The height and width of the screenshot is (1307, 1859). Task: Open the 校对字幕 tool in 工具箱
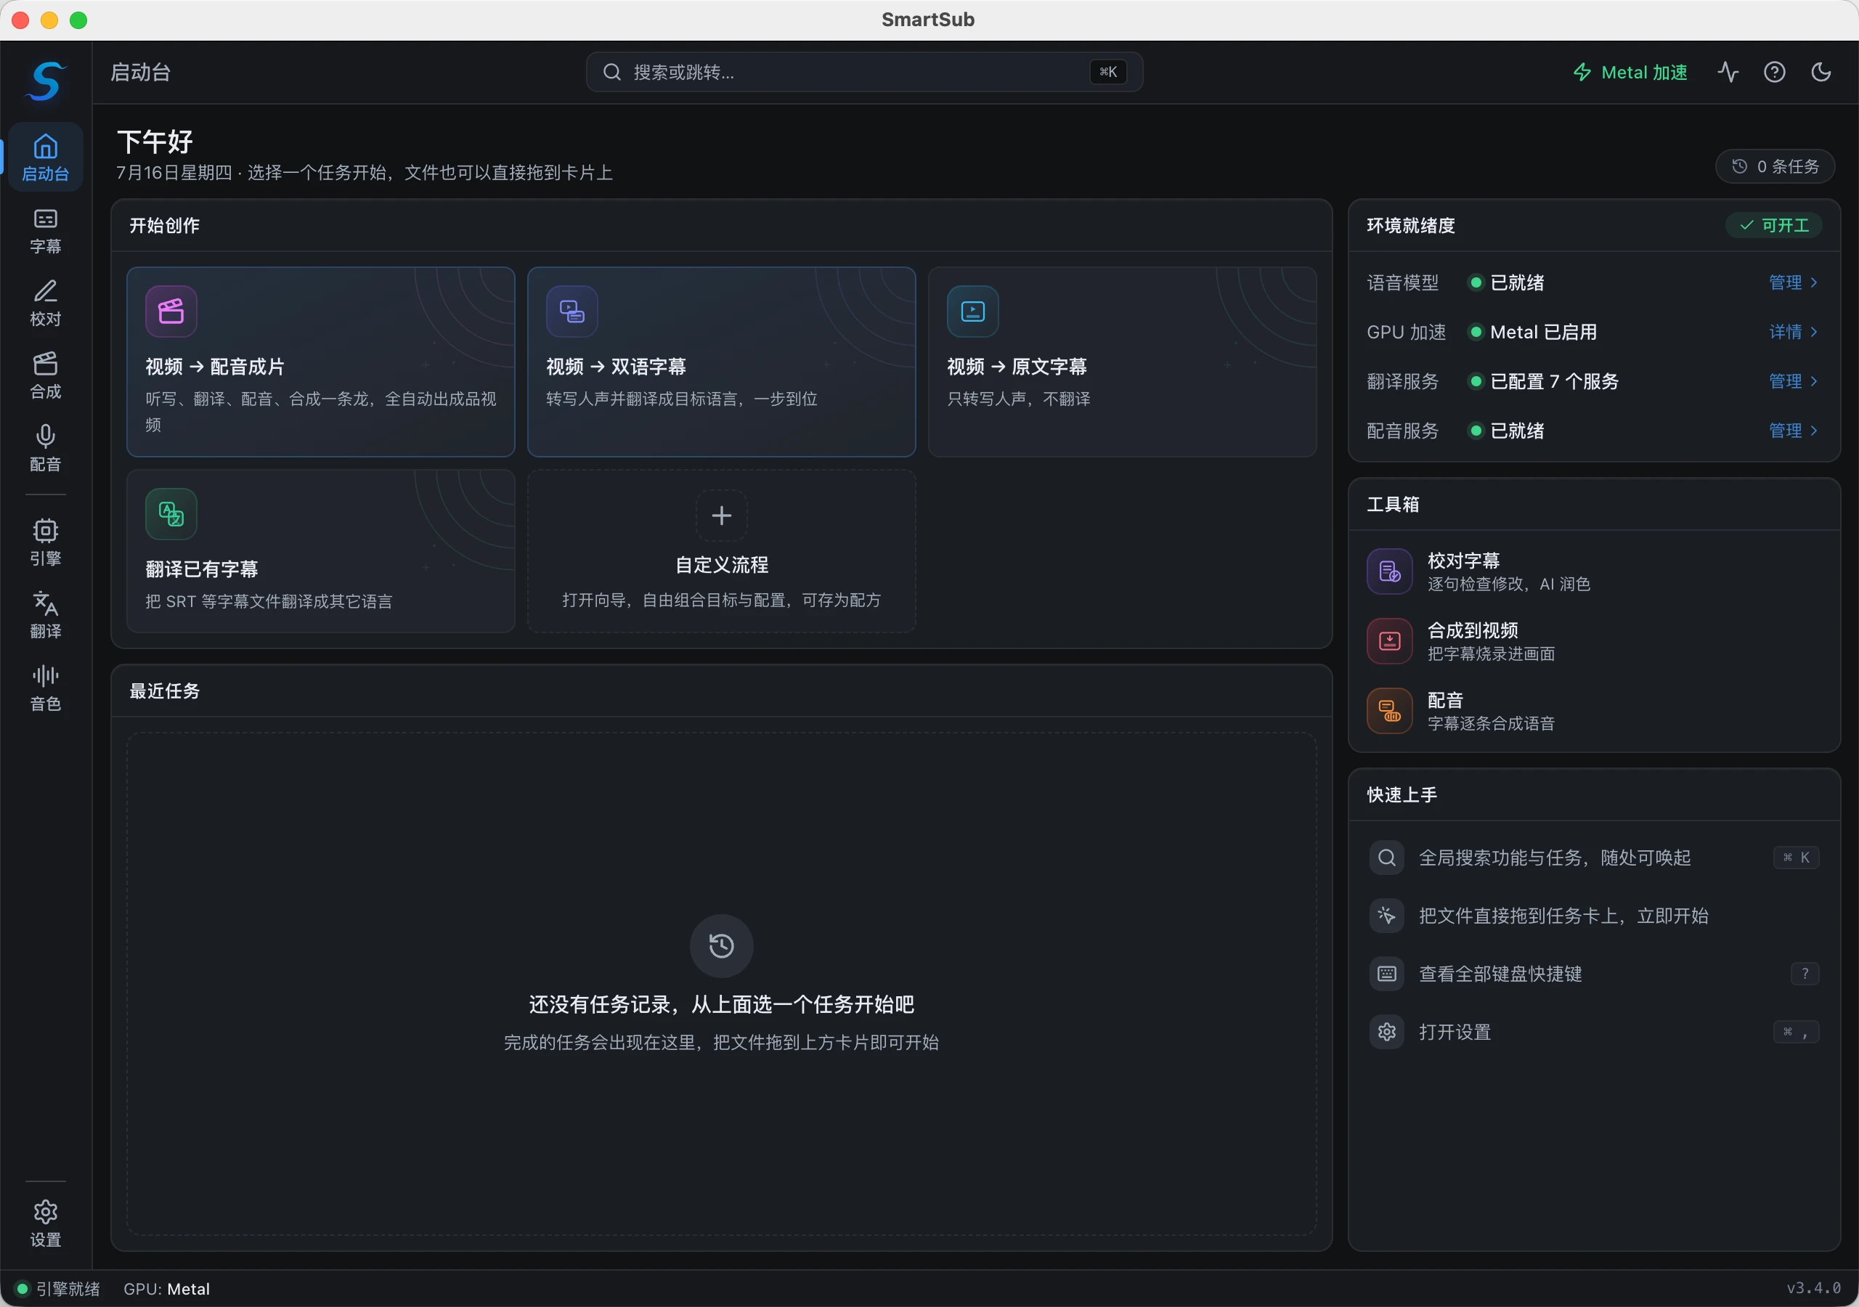pyautogui.click(x=1593, y=571)
